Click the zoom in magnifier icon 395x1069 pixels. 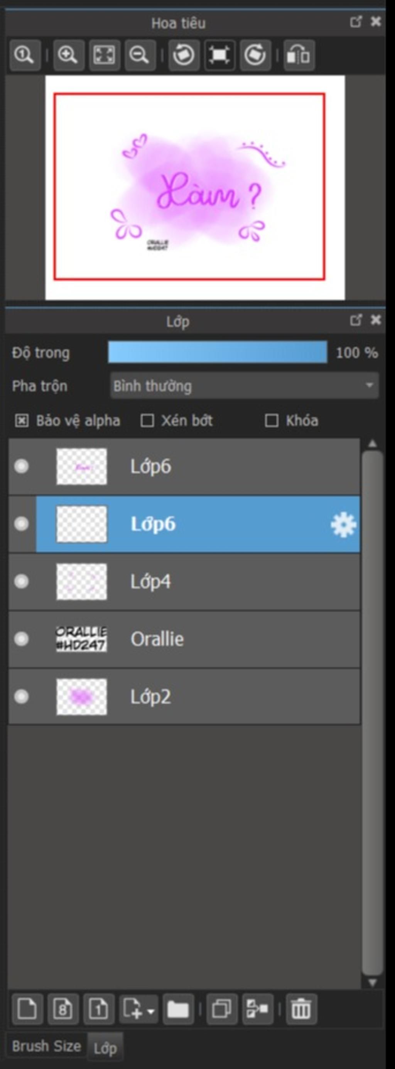pos(68,55)
